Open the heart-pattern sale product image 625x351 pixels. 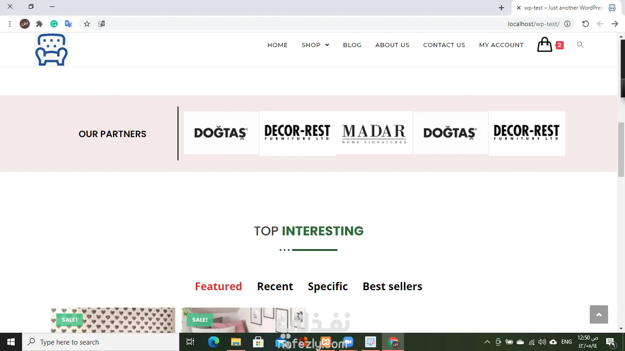point(113,320)
